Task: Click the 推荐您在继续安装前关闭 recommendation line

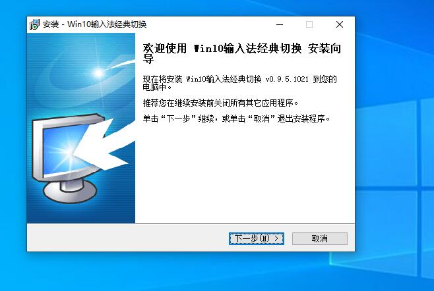Action: click(x=221, y=103)
